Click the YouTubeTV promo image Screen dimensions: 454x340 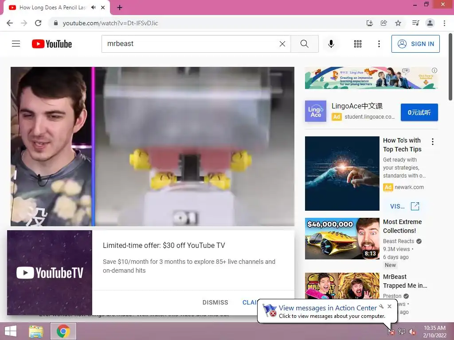pyautogui.click(x=50, y=273)
